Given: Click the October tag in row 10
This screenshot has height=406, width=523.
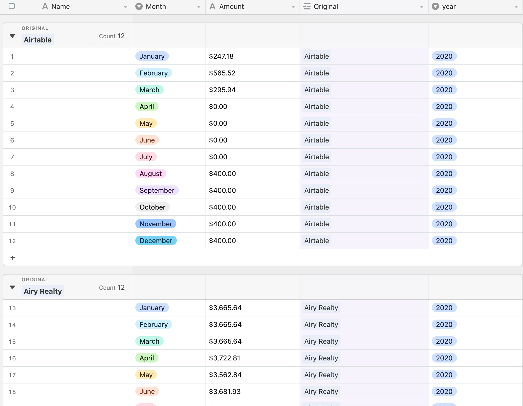Looking at the screenshot, I should 153,207.
